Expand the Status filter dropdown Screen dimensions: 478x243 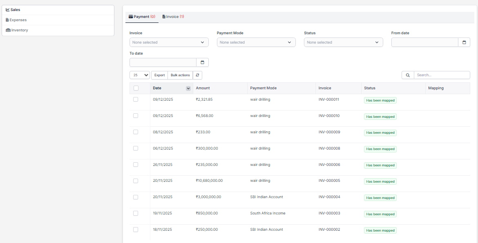tap(343, 42)
